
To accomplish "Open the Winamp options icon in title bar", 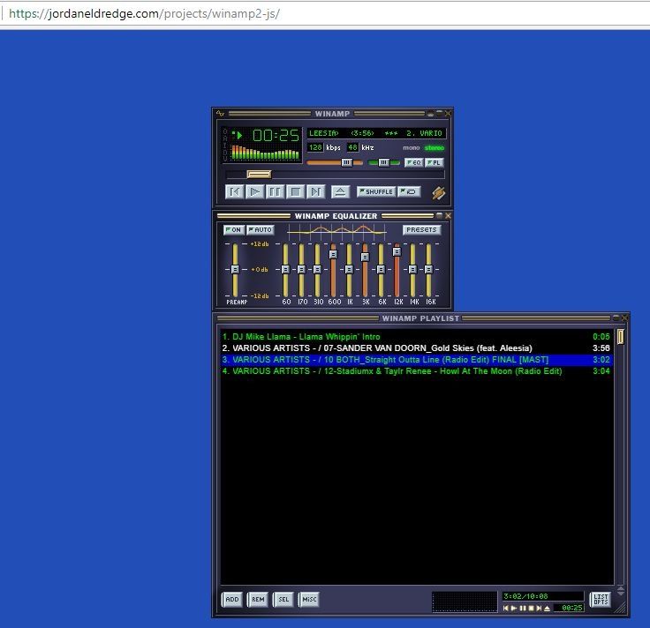I will [x=220, y=113].
